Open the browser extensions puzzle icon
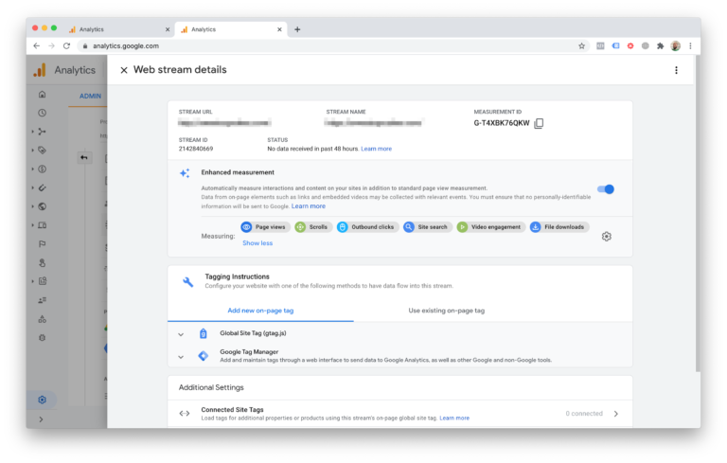The image size is (727, 463). point(660,46)
